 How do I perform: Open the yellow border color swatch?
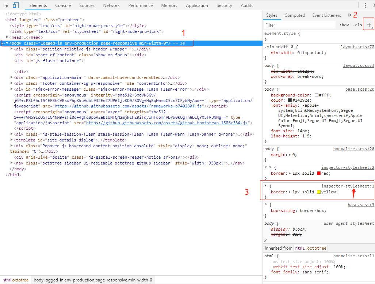click(x=319, y=192)
